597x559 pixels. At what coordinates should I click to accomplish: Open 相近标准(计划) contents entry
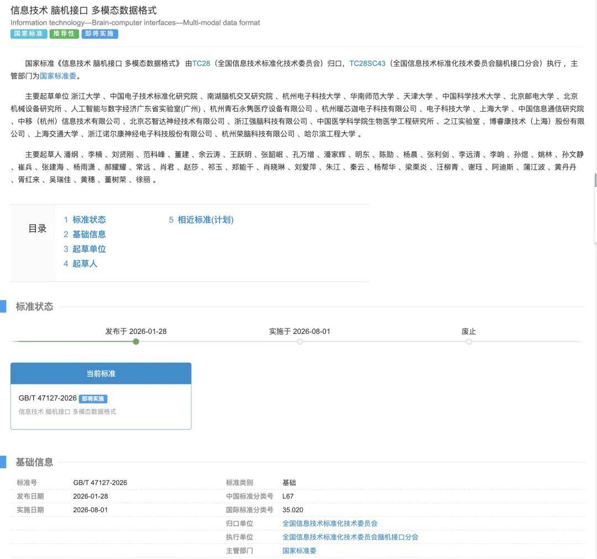[205, 220]
